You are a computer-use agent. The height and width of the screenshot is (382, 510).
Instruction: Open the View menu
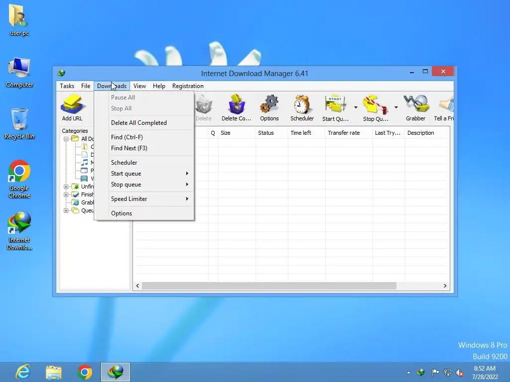[x=139, y=86]
